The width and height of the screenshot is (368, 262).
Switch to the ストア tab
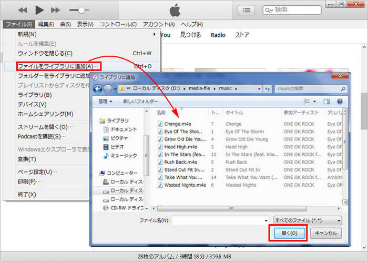point(242,35)
